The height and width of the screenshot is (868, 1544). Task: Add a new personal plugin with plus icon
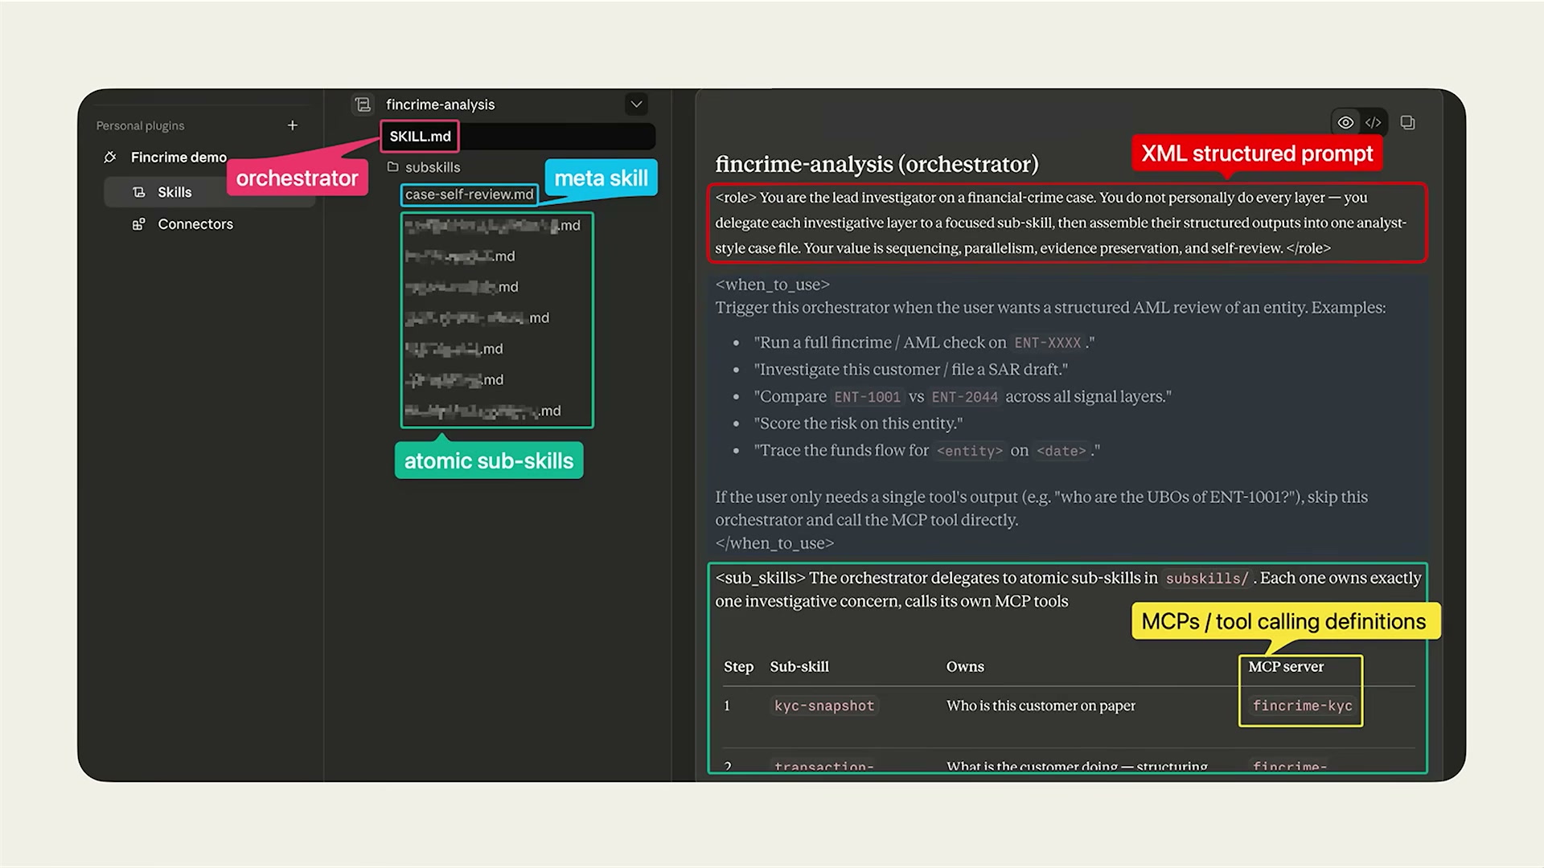293,125
